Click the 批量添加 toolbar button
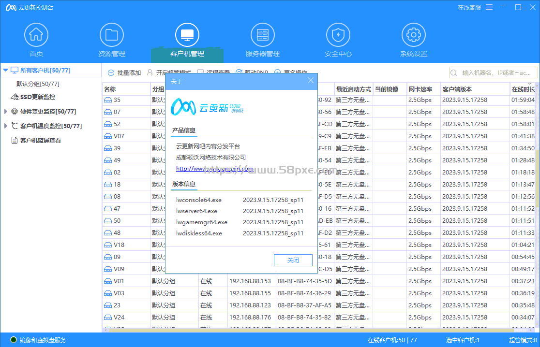This screenshot has height=347, width=540. click(x=124, y=72)
